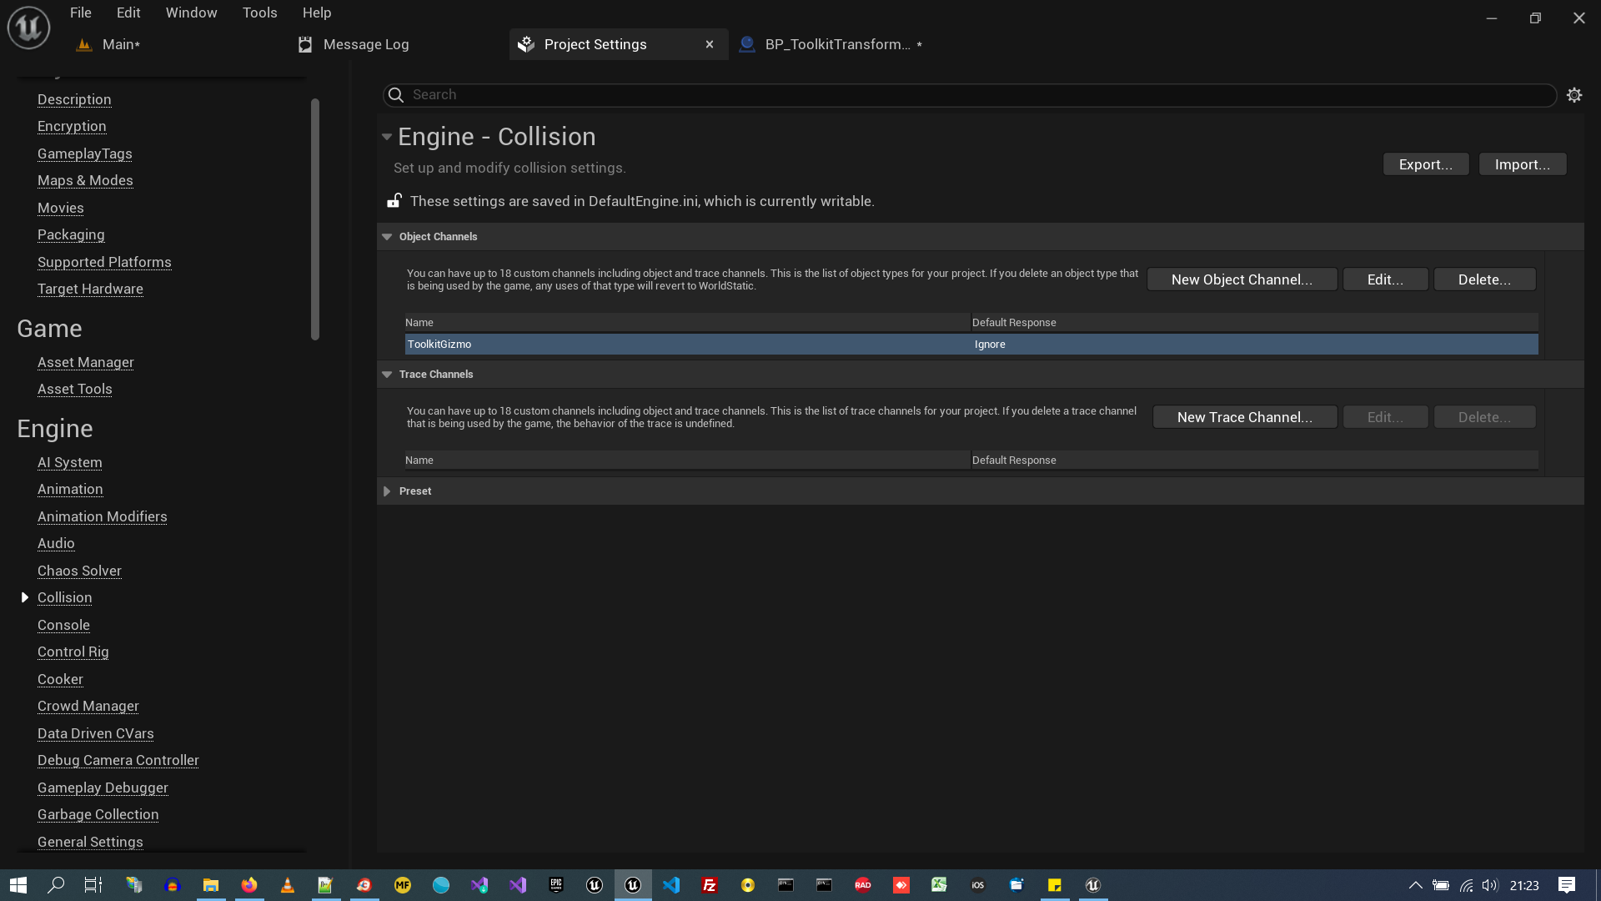
Task: Open Firefox from the taskbar
Action: click(249, 885)
